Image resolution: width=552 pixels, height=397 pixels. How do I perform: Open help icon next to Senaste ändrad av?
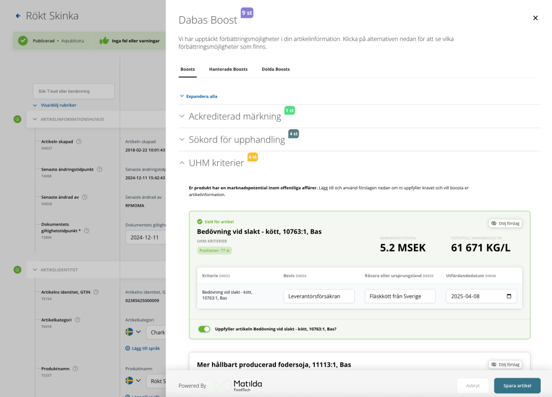85,197
